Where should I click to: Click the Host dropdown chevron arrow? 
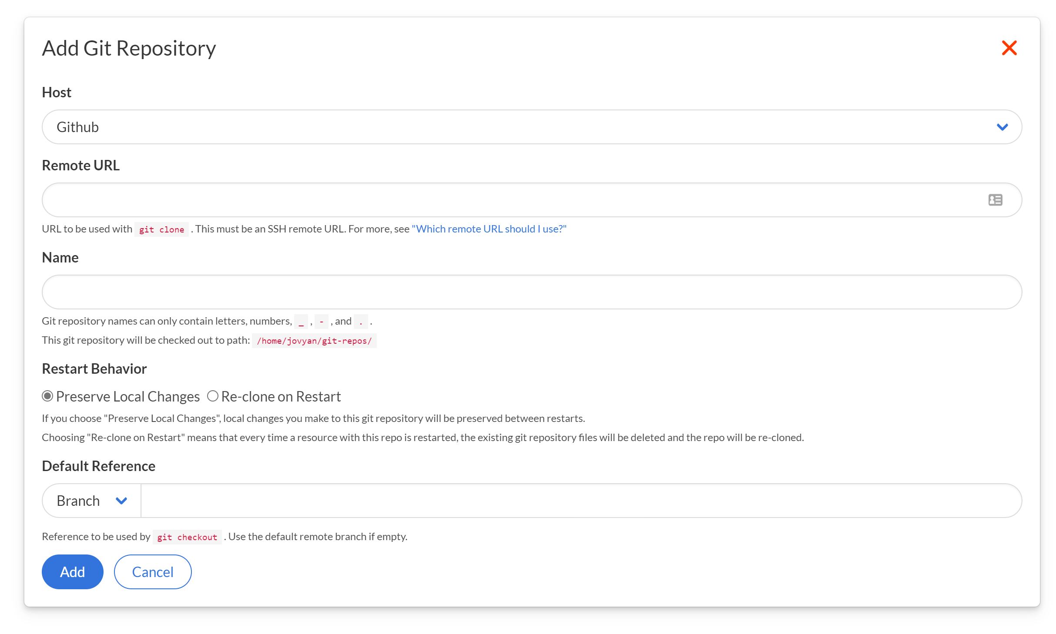(1002, 127)
